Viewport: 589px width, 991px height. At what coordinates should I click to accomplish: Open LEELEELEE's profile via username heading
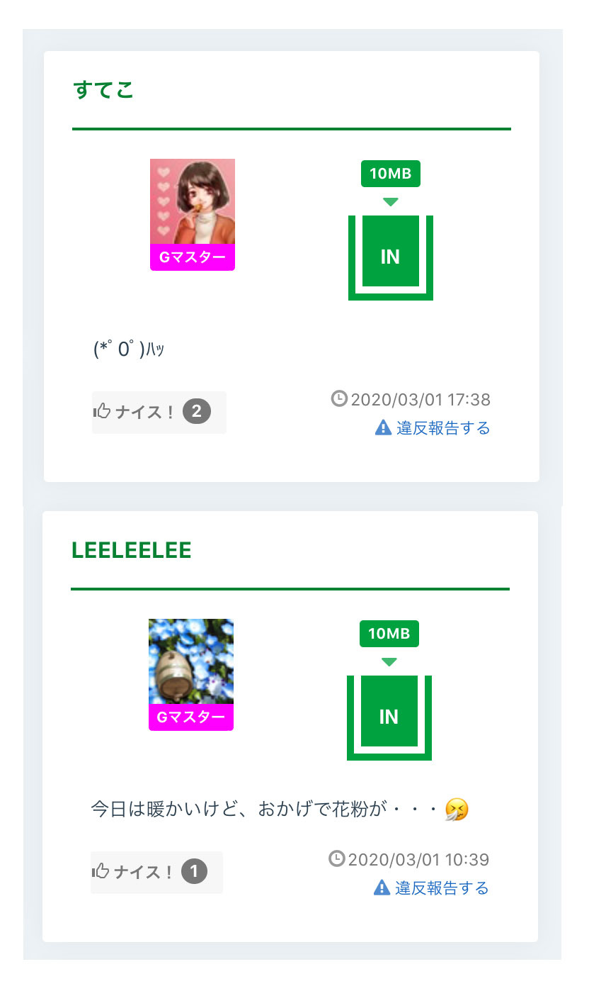click(x=132, y=551)
